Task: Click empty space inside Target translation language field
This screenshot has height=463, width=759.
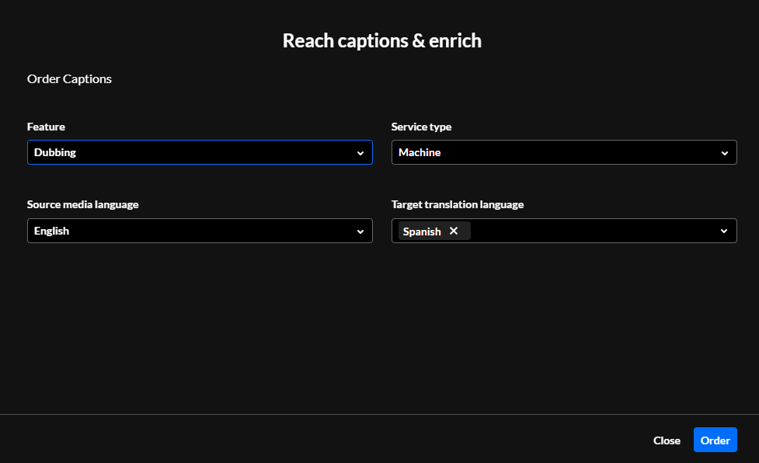Action: pyautogui.click(x=590, y=231)
